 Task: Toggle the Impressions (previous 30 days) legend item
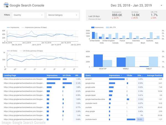34,27
